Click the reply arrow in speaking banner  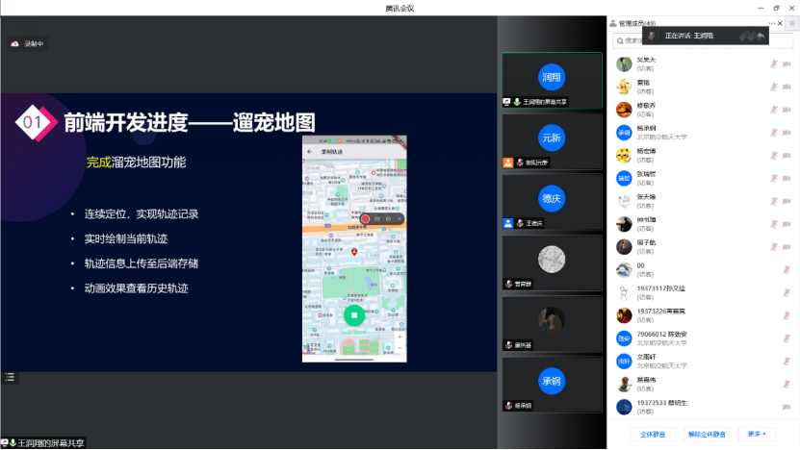[760, 36]
